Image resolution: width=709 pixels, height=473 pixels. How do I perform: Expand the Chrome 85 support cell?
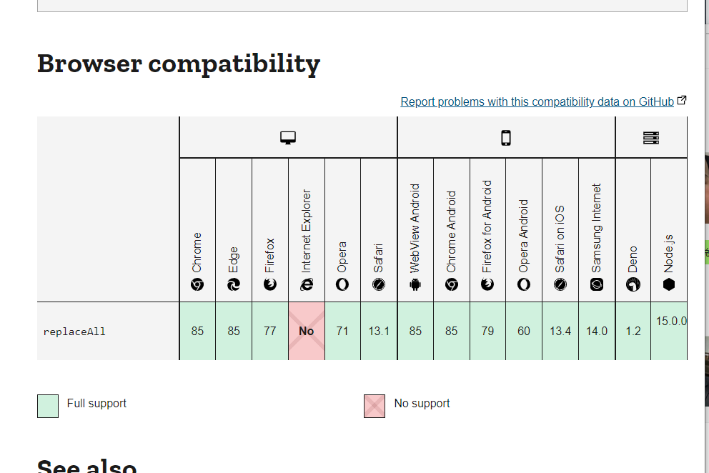(x=197, y=331)
